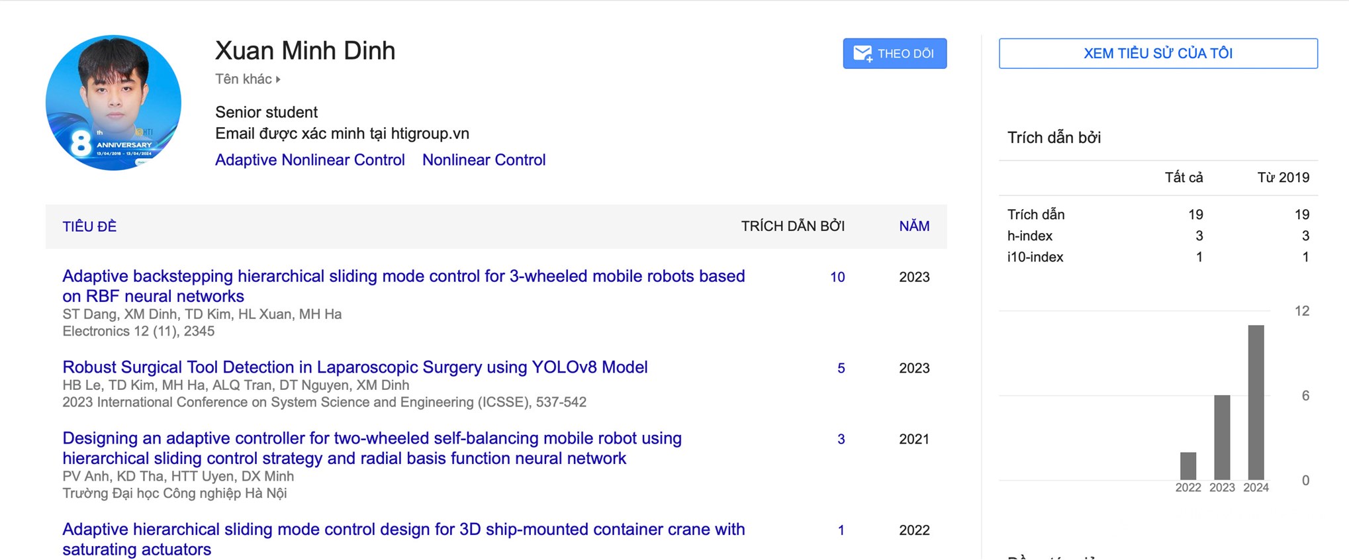
Task: Sort by the TRÍCH DẪN BỞI column
Action: point(792,226)
